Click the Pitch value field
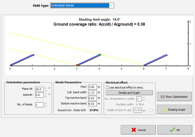This screenshot has height=137, width=195. click(92, 87)
